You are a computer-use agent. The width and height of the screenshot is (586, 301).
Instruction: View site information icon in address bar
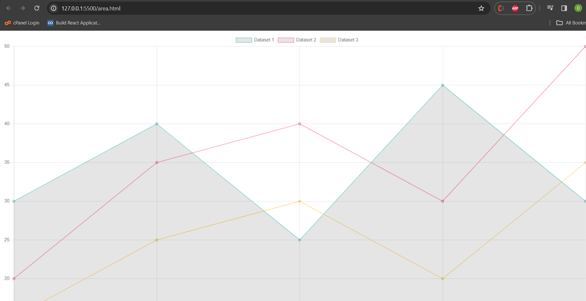pyautogui.click(x=53, y=8)
